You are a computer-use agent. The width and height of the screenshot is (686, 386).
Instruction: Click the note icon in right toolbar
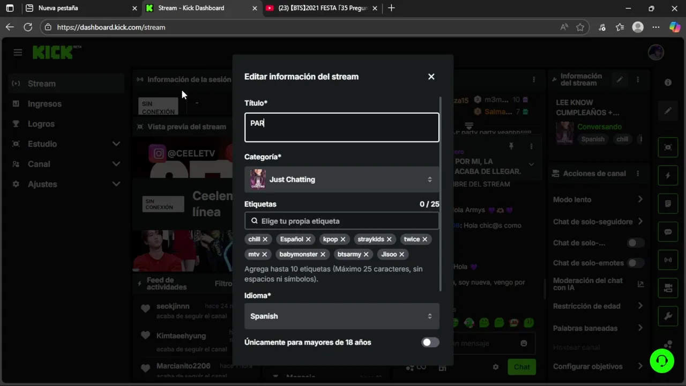point(668,204)
